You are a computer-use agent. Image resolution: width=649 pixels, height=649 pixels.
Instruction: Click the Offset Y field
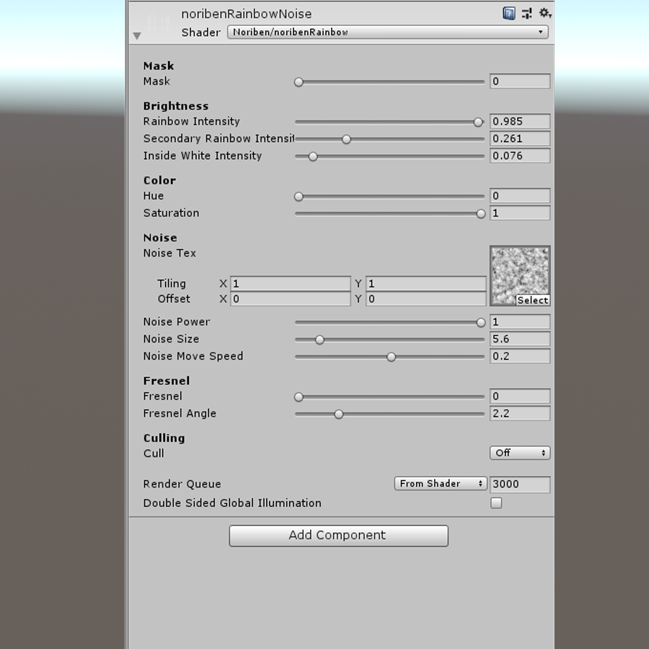pos(426,299)
